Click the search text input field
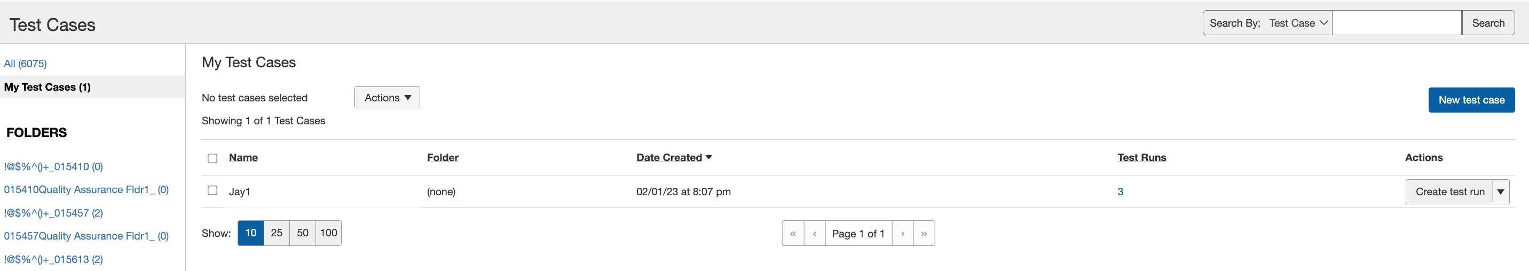This screenshot has height=271, width=1529. point(1396,23)
